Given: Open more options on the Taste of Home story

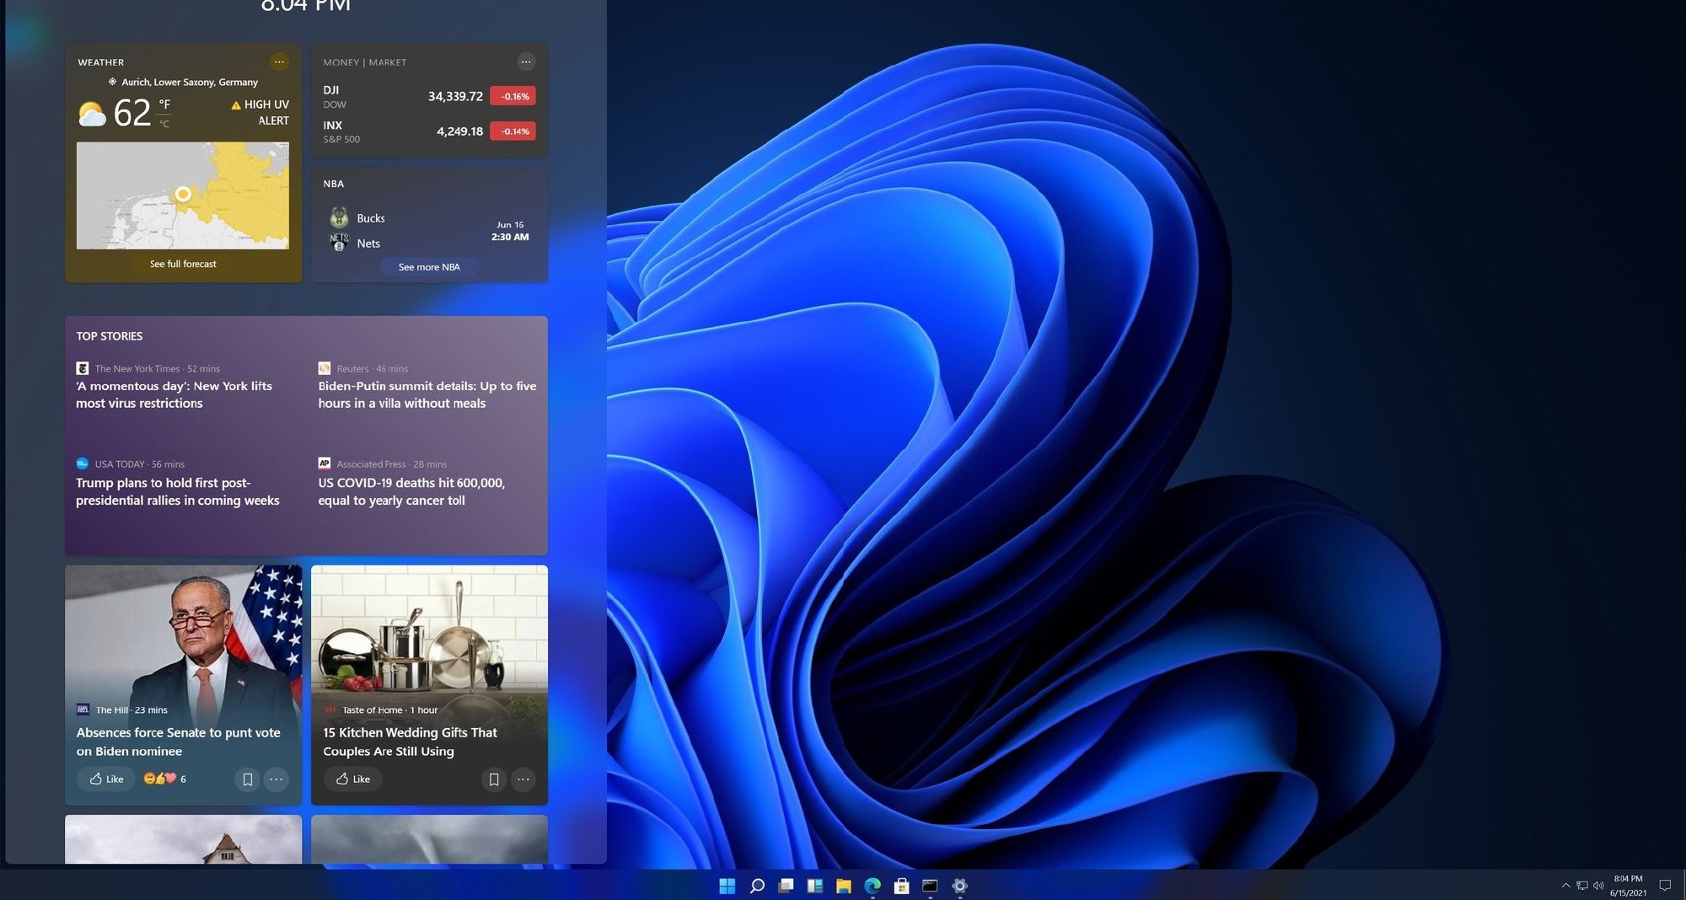Looking at the screenshot, I should click(524, 779).
